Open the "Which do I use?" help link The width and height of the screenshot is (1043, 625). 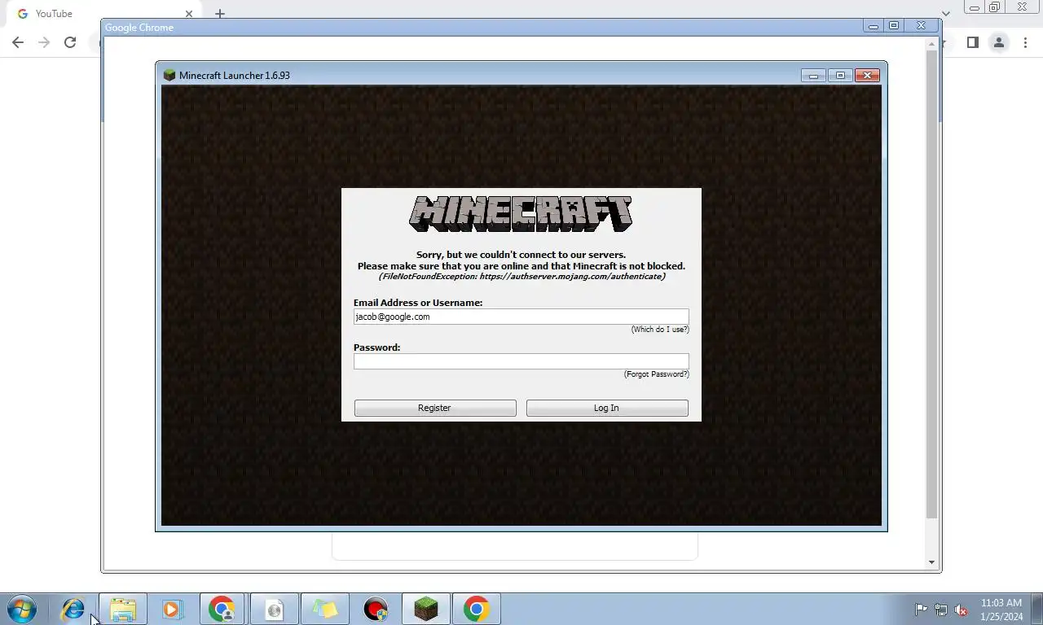[x=660, y=330]
